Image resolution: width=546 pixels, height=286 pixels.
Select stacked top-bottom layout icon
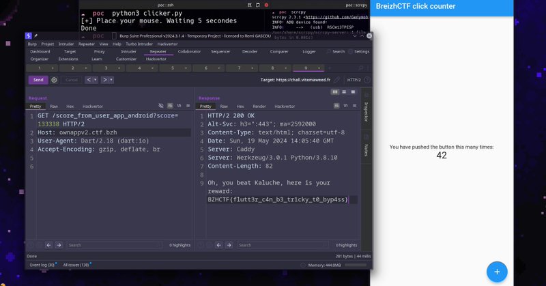coord(344,91)
